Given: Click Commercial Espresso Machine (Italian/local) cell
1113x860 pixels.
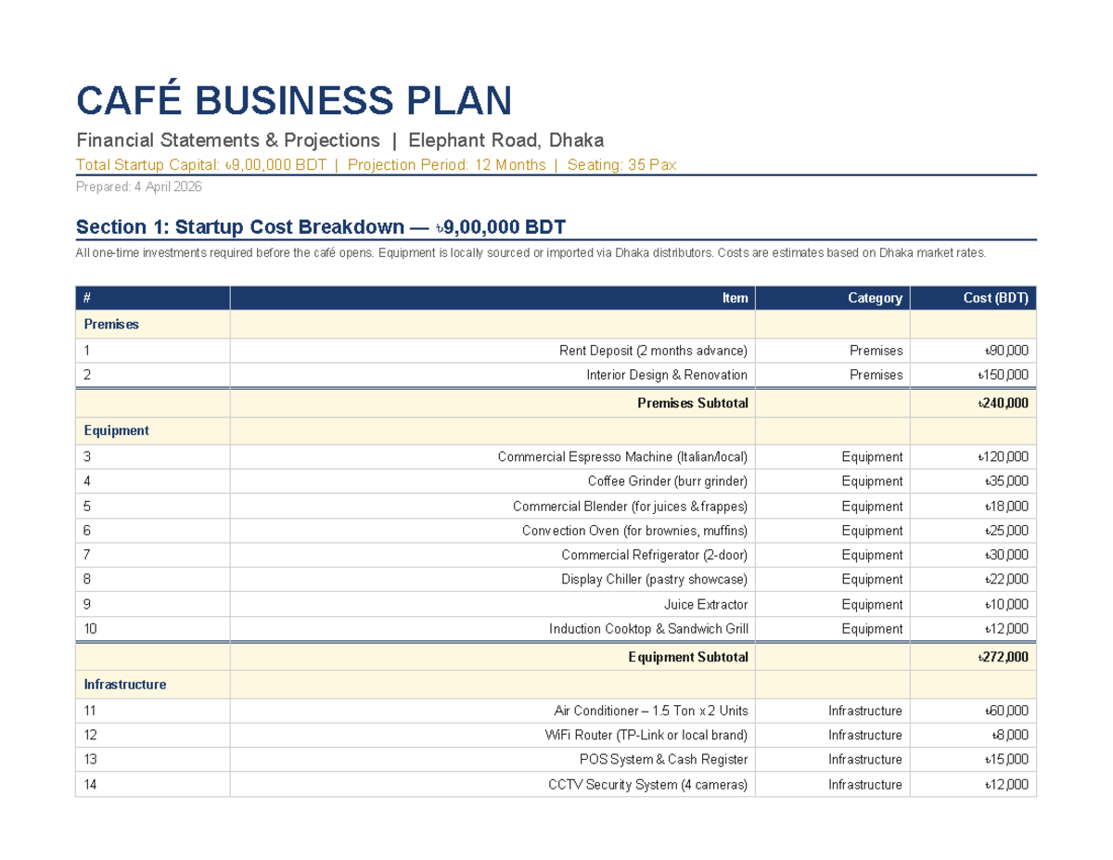Looking at the screenshot, I should pyautogui.click(x=493, y=457).
